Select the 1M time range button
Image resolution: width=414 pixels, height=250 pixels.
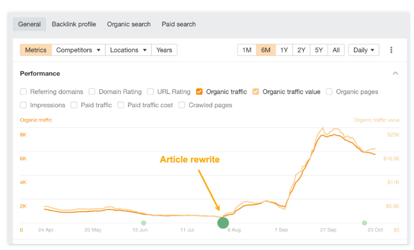(247, 50)
